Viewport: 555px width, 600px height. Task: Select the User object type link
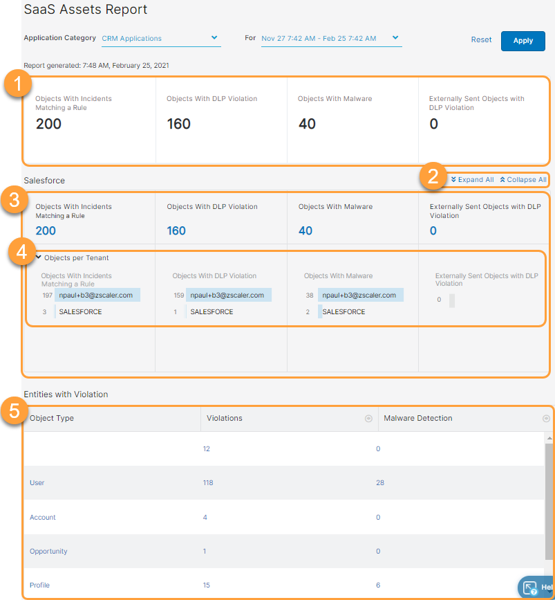click(37, 483)
